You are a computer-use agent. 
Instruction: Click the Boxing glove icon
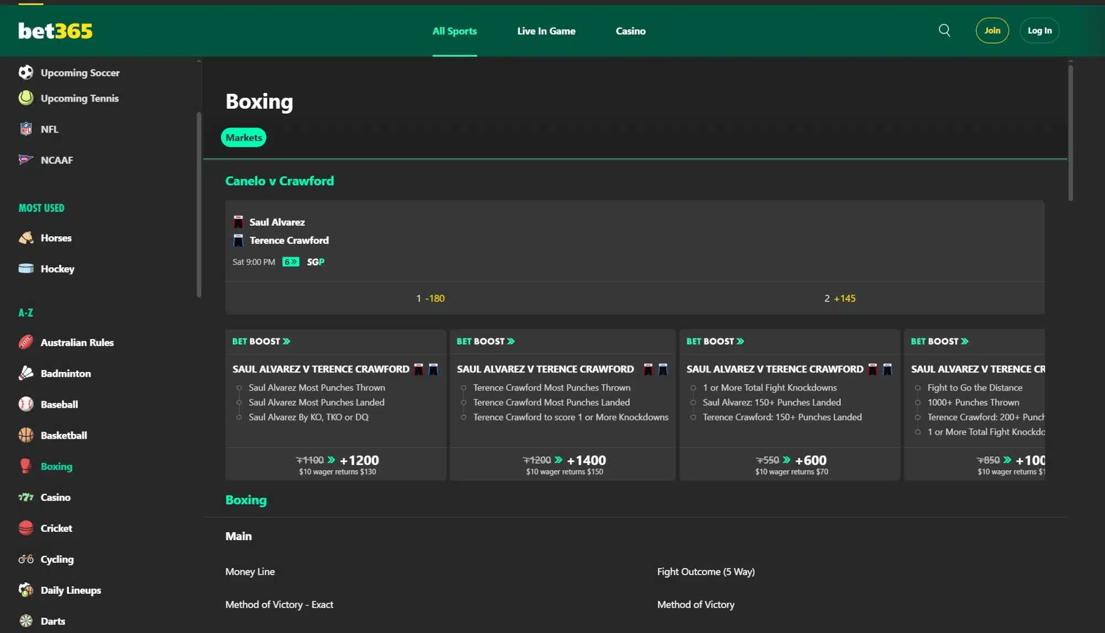(x=25, y=466)
